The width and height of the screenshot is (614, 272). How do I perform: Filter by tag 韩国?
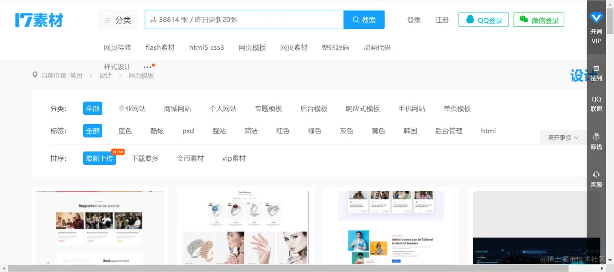coord(410,131)
